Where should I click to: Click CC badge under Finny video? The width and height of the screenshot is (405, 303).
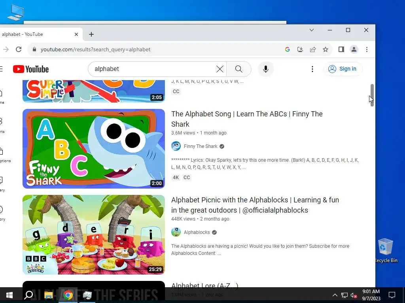(x=187, y=178)
